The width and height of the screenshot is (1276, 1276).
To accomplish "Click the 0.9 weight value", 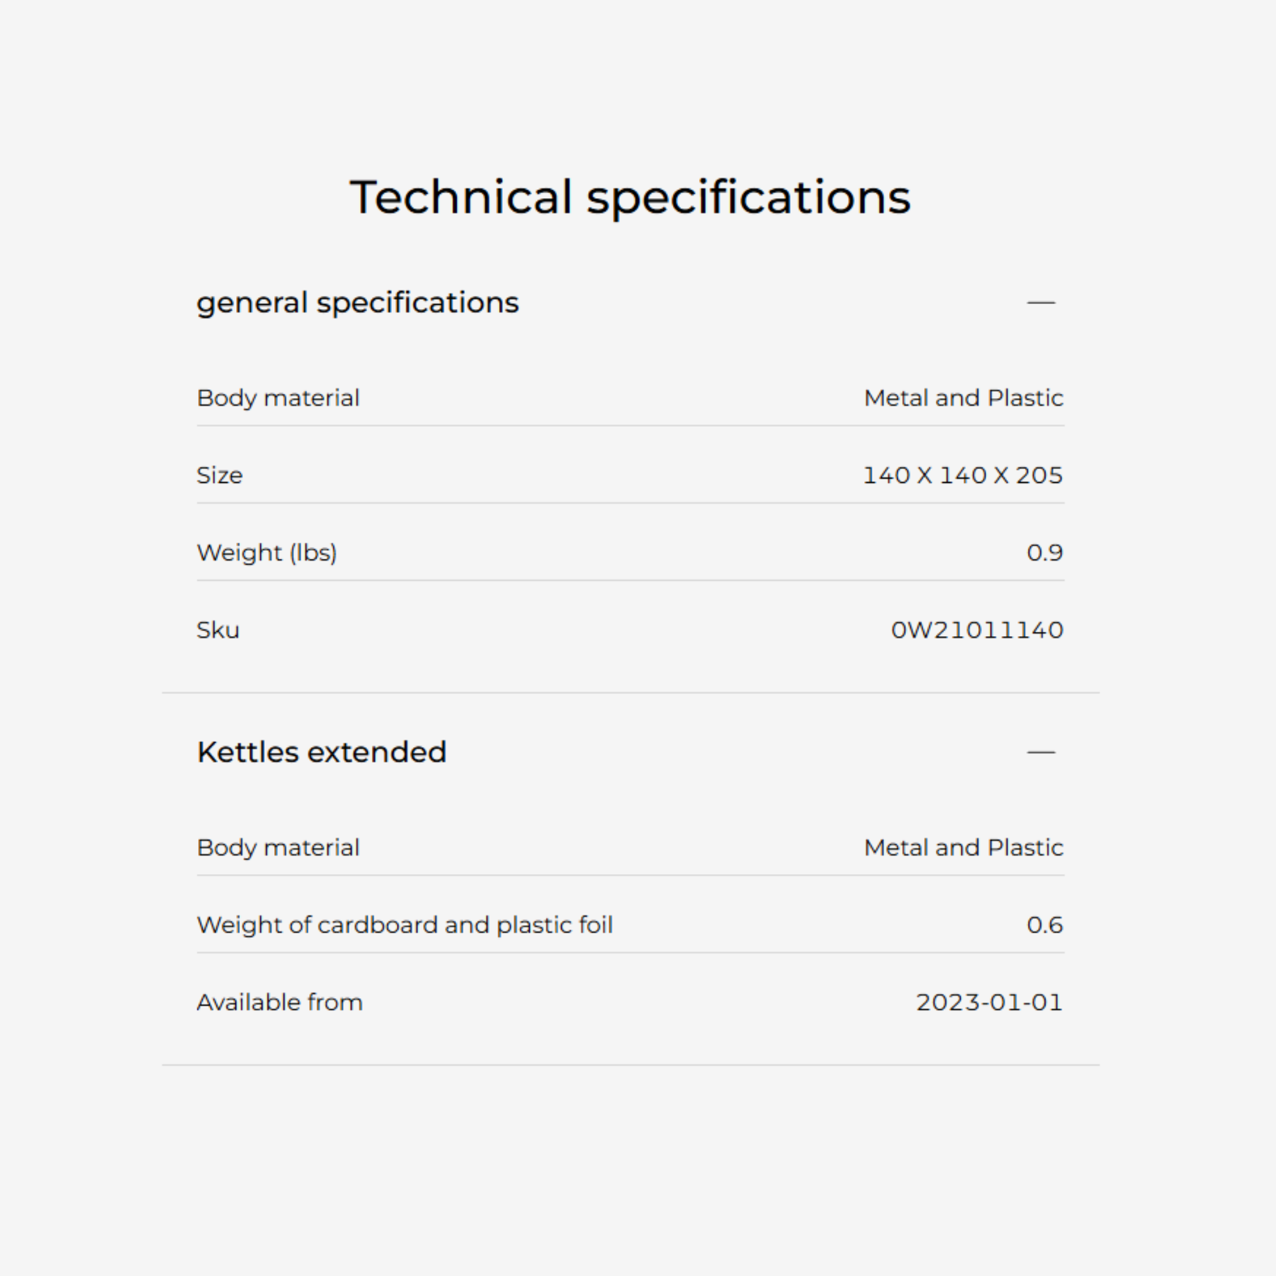I will tap(1045, 553).
